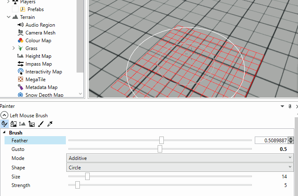This screenshot has width=298, height=196.
Task: Click the Height Map icon
Action: click(x=20, y=56)
